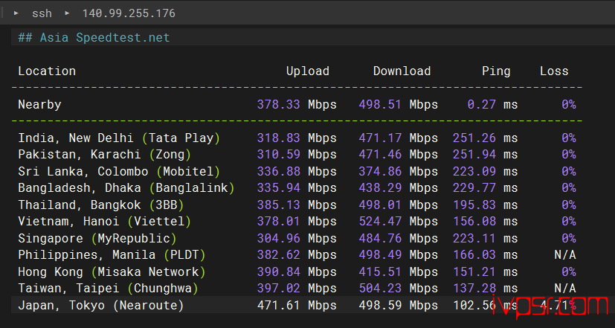Click the India, New Delhi (Tata Play) entry

(x=119, y=138)
